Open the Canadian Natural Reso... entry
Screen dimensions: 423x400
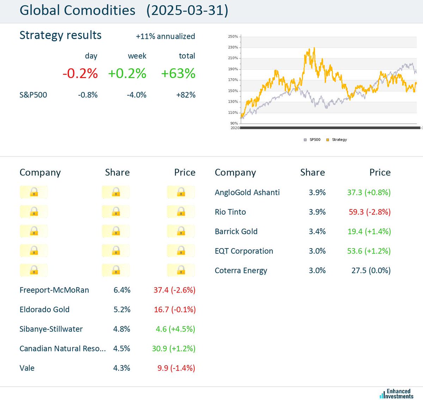(x=63, y=349)
